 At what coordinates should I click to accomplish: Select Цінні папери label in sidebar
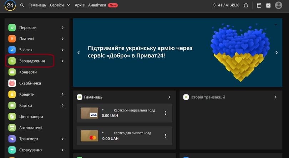31,117
